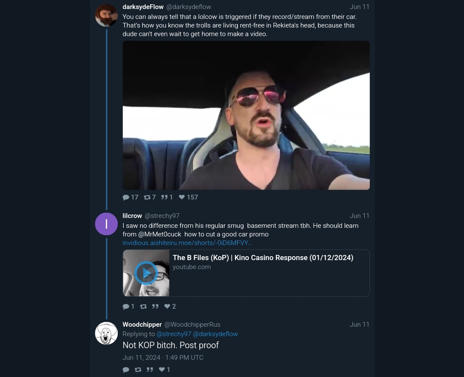Viewport: 464px width, 377px height.
Task: Click the retweet icon showing 7
Action: [147, 197]
